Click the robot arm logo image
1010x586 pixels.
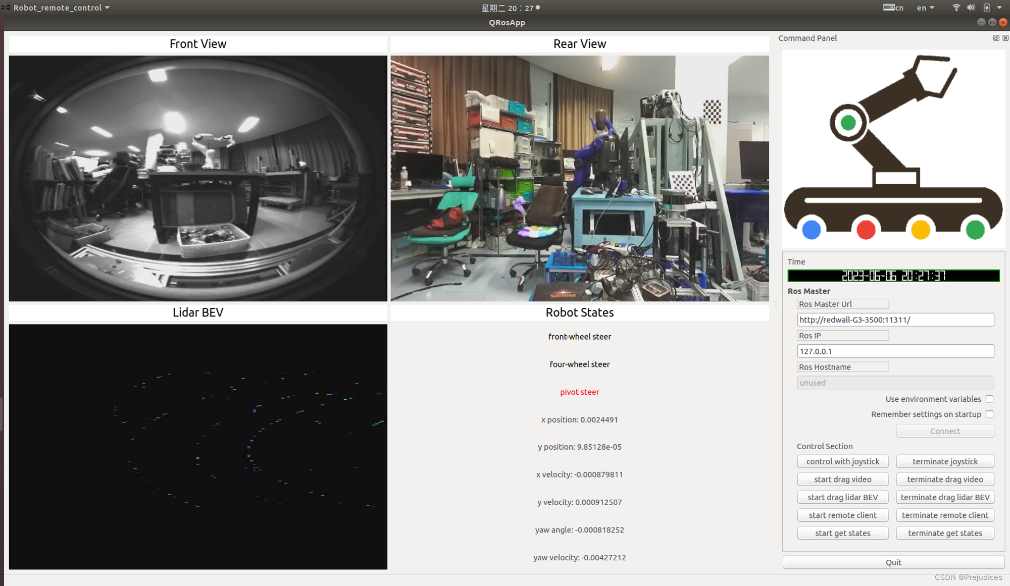(893, 148)
